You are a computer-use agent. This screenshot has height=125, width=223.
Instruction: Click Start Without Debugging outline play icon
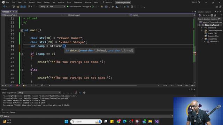[x=93, y=7]
